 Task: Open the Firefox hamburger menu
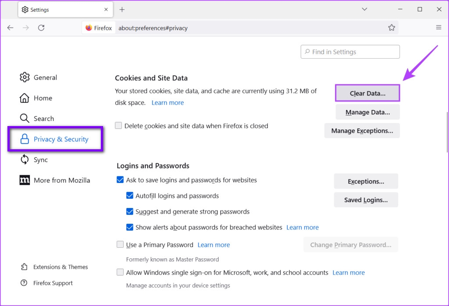(438, 27)
